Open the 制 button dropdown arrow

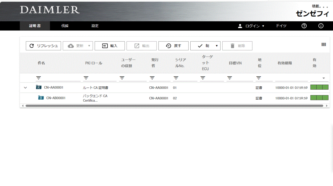pyautogui.click(x=216, y=46)
